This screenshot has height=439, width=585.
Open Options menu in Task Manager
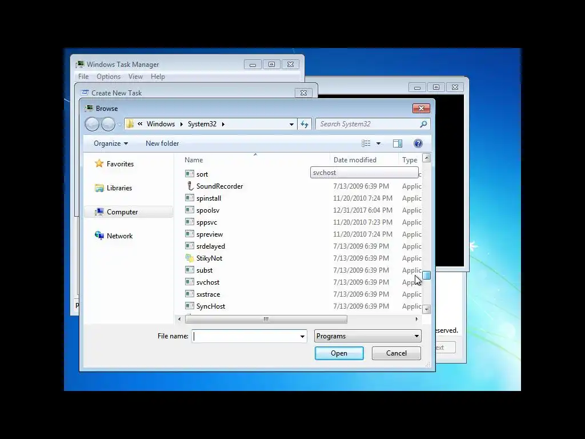pos(109,77)
